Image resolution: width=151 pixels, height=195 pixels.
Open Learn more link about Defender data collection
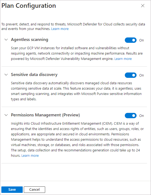[x=60, y=29]
